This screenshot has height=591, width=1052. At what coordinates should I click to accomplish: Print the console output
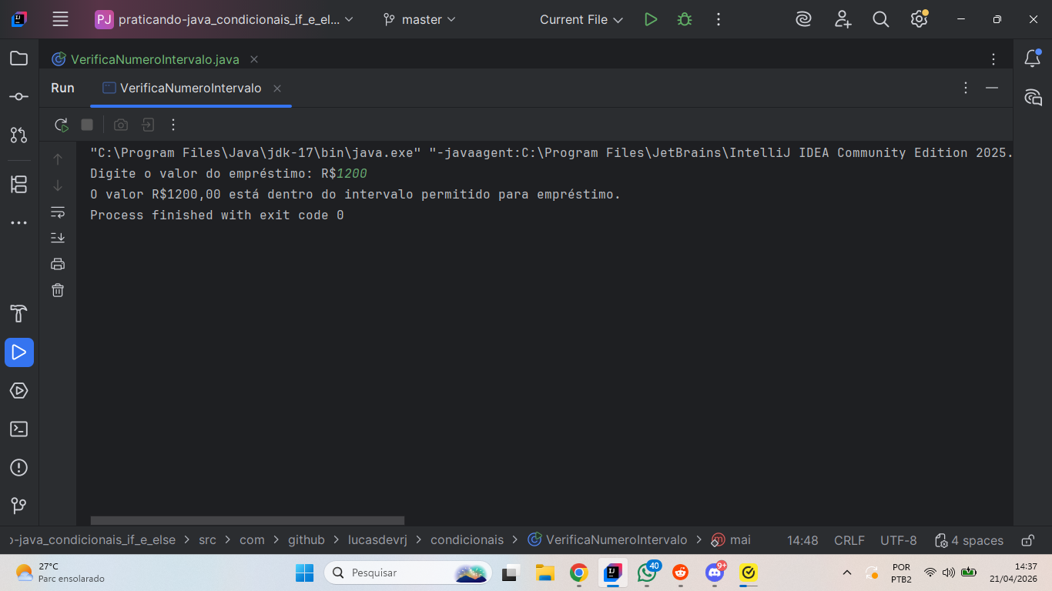58,264
